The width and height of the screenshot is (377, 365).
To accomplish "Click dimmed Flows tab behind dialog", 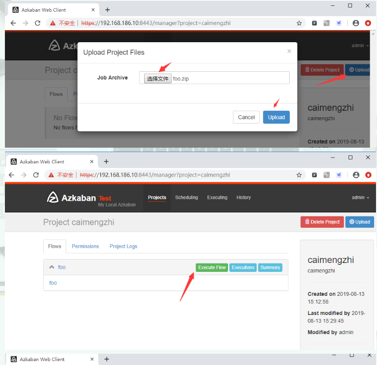I will coord(56,94).
